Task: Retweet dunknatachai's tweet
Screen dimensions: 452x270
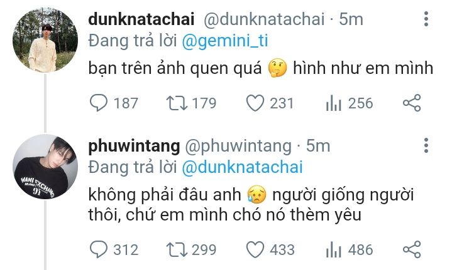Action: tap(176, 103)
